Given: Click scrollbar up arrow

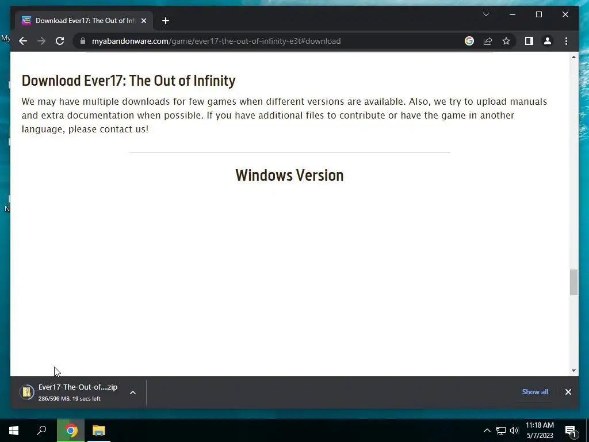Looking at the screenshot, I should (x=573, y=57).
